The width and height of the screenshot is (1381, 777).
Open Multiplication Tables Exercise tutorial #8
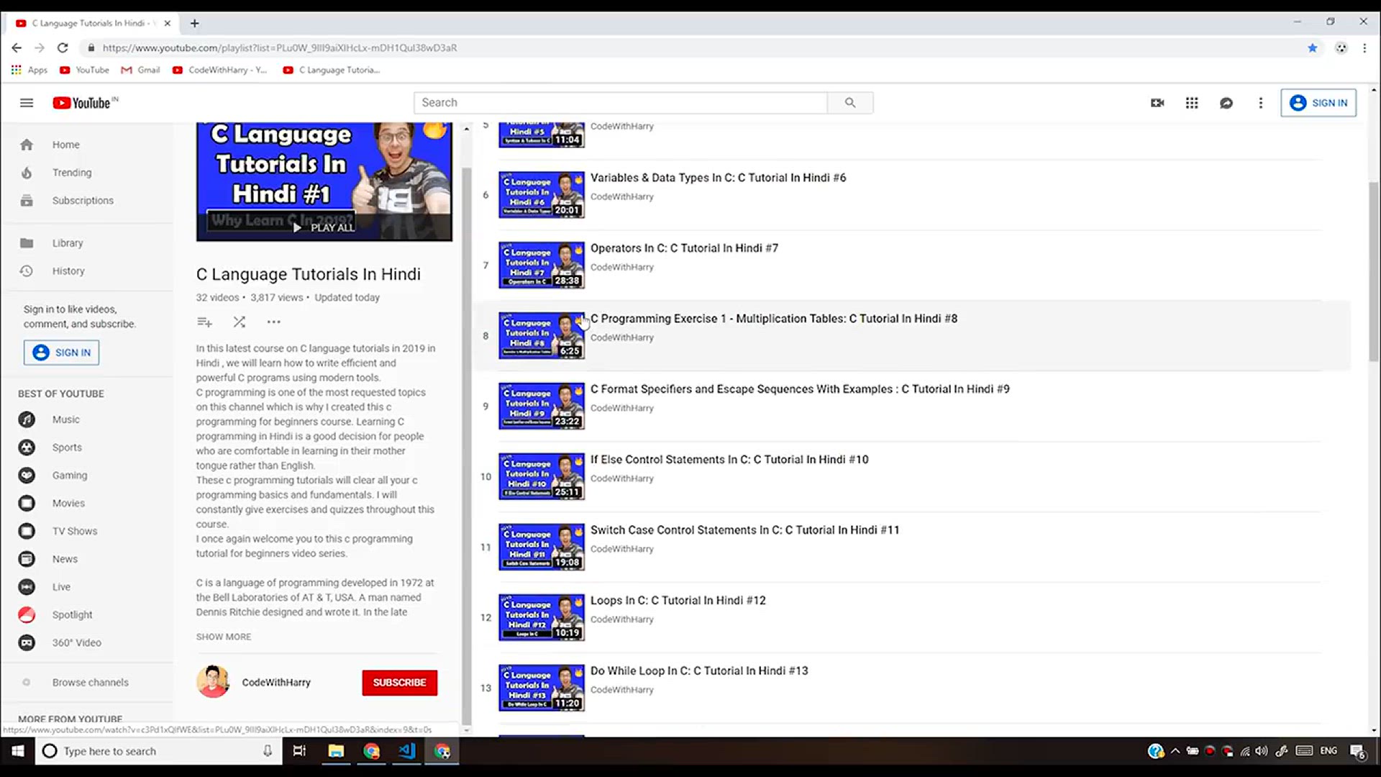[774, 319]
